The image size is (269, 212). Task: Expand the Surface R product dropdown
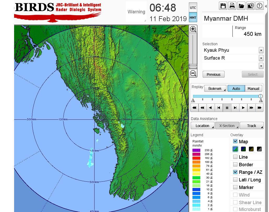pos(261,58)
